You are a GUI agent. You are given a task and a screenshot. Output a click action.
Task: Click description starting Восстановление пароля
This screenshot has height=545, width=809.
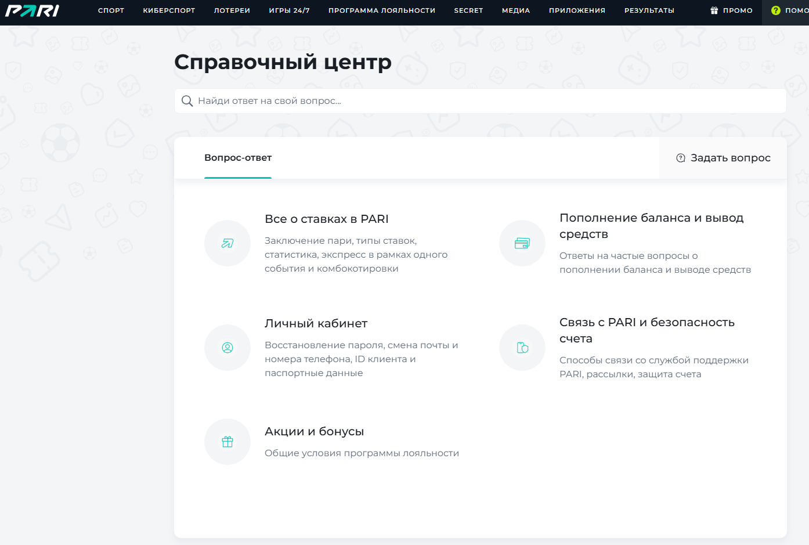click(362, 359)
